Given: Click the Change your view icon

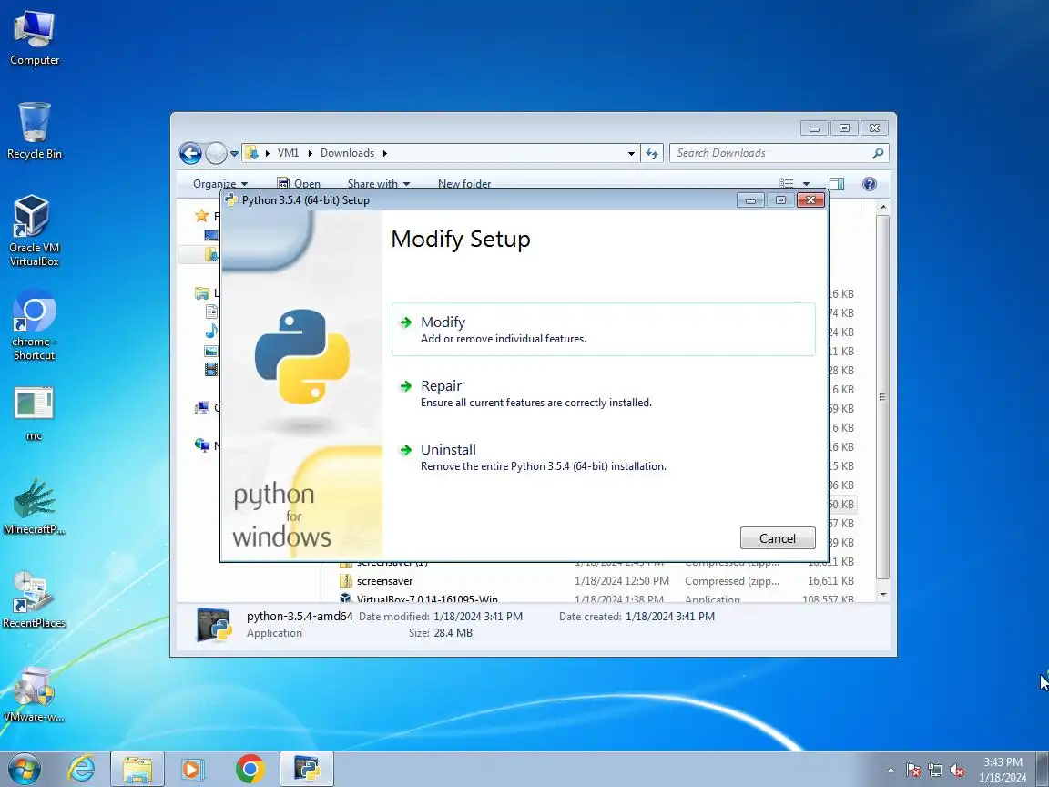Looking at the screenshot, I should click(x=787, y=183).
